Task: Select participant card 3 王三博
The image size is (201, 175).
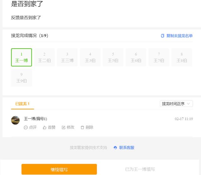Action: tap(67, 57)
